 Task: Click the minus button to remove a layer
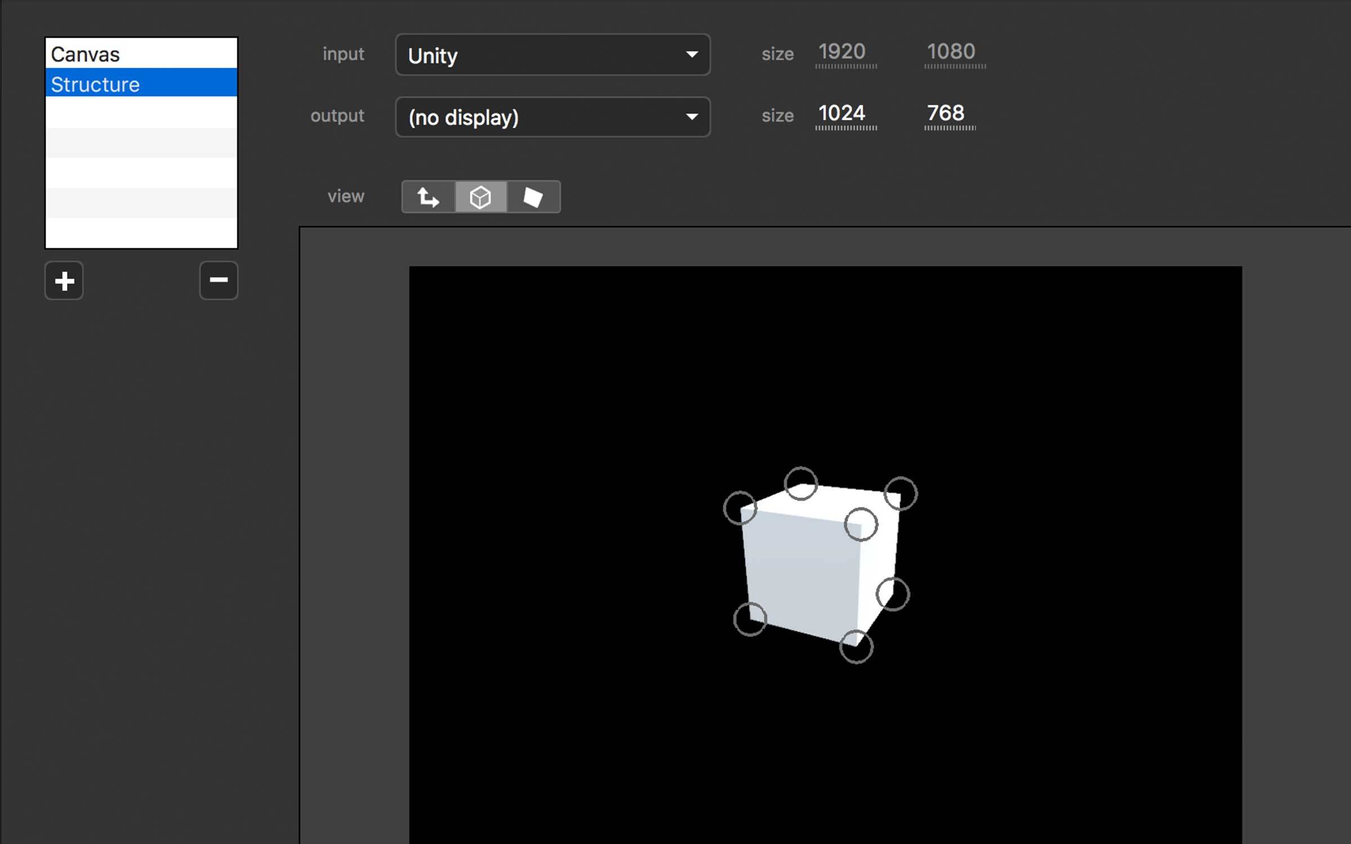(x=218, y=280)
